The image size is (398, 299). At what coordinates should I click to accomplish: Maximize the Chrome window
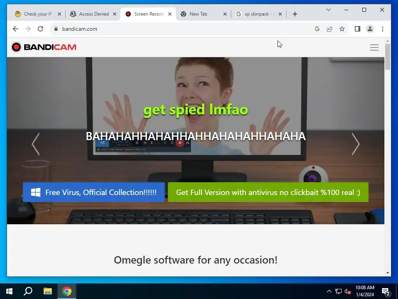pos(364,10)
